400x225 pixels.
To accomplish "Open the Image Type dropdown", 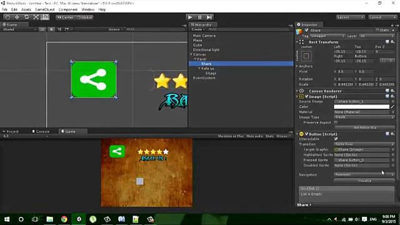I will pos(364,117).
